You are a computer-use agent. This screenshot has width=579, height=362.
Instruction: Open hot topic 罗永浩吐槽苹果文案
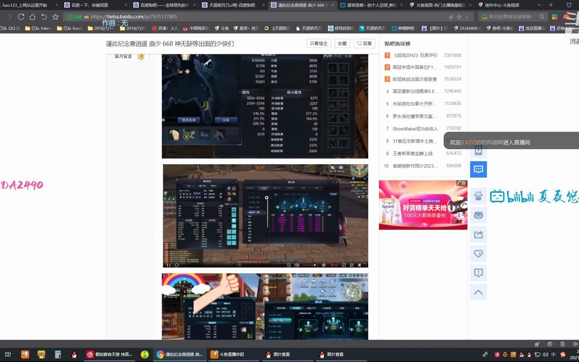415,116
